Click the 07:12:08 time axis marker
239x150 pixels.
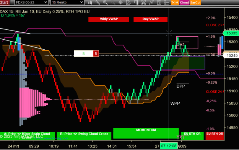[x=169, y=146]
